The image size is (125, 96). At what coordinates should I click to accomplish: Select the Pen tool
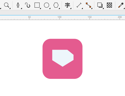pyautogui.click(x=18, y=5)
